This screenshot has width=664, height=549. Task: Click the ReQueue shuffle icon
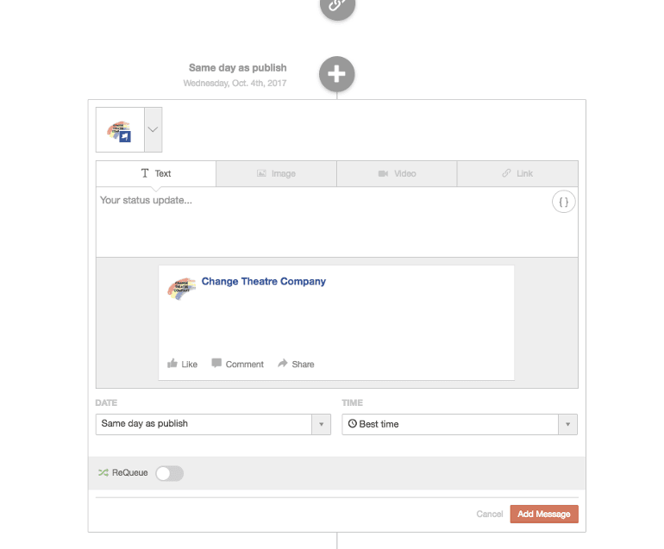(x=103, y=473)
